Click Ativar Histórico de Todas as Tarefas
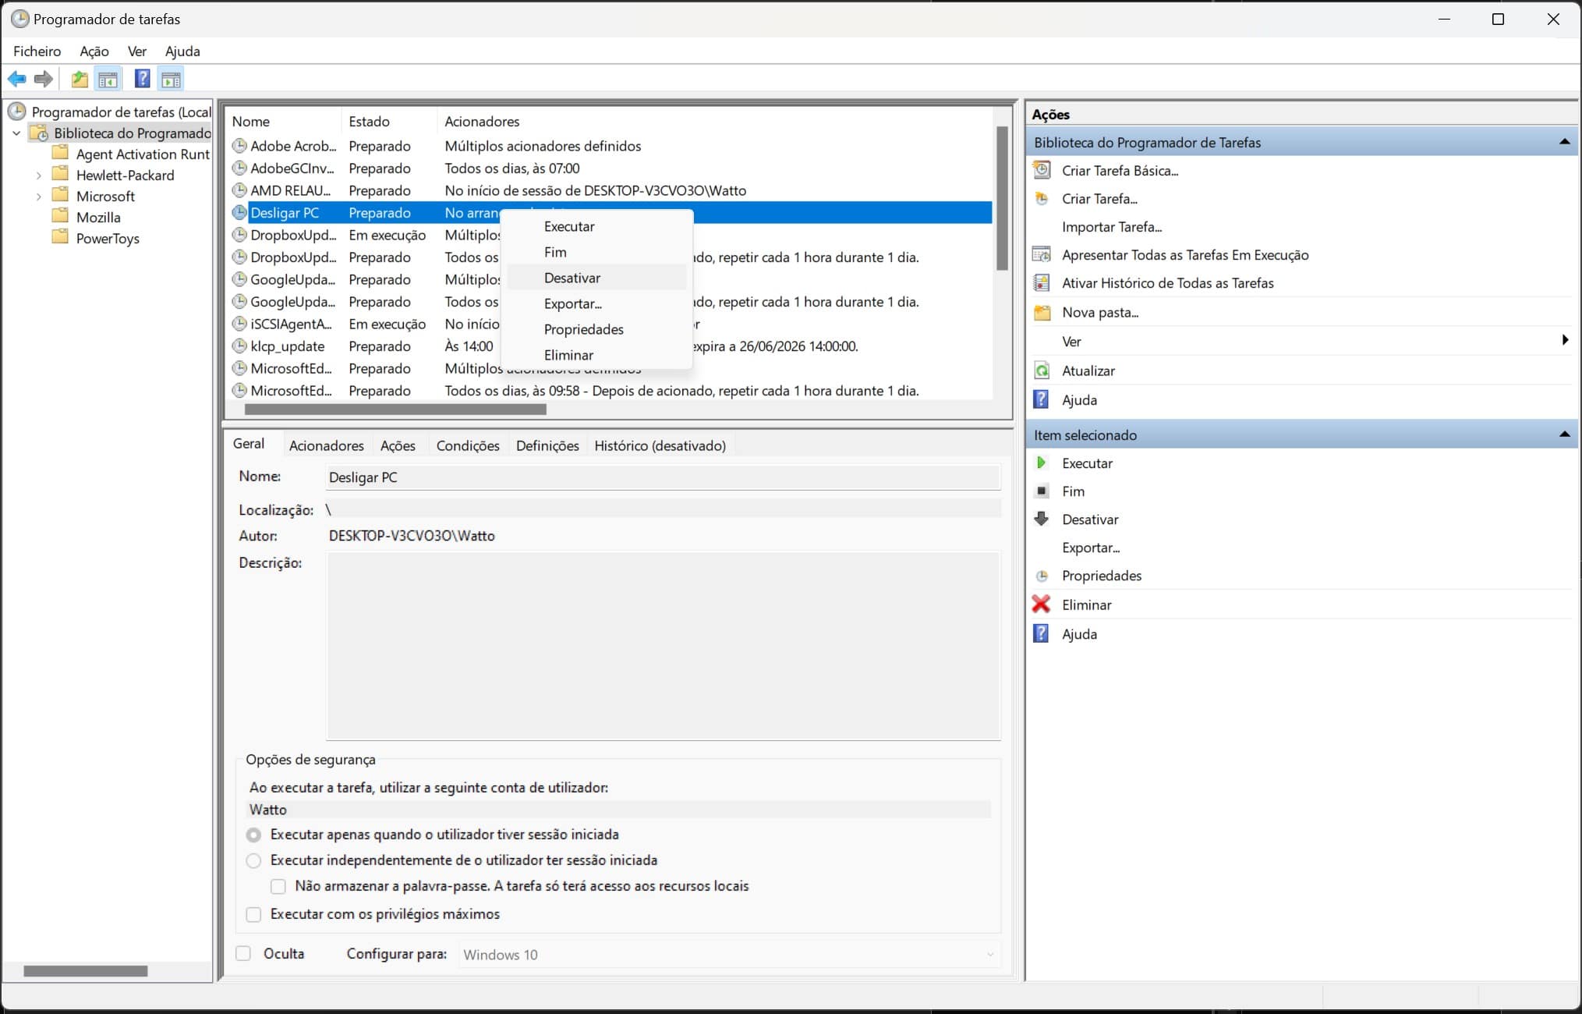1582x1014 pixels. [1167, 283]
